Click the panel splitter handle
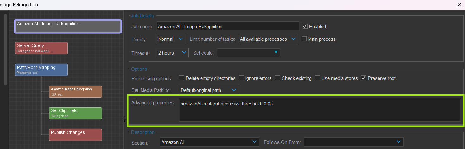The image size is (465, 149). [x=124, y=119]
